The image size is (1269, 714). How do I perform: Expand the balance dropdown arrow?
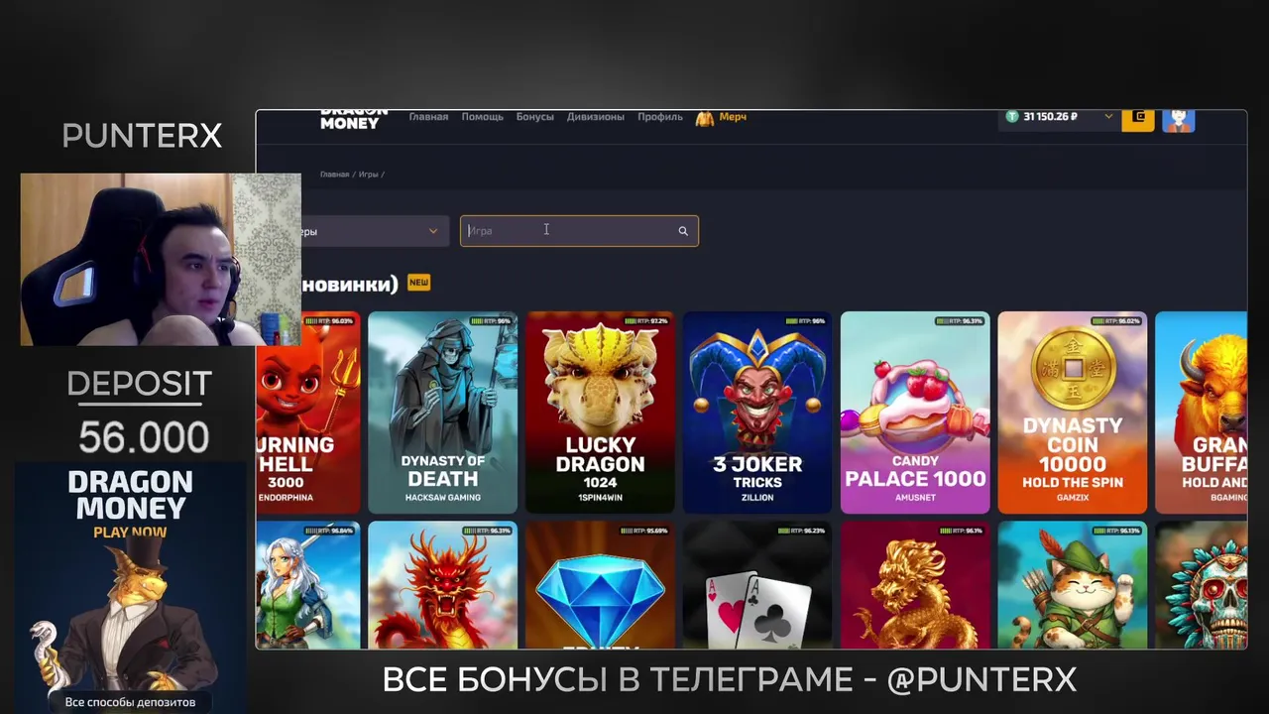(x=1108, y=117)
